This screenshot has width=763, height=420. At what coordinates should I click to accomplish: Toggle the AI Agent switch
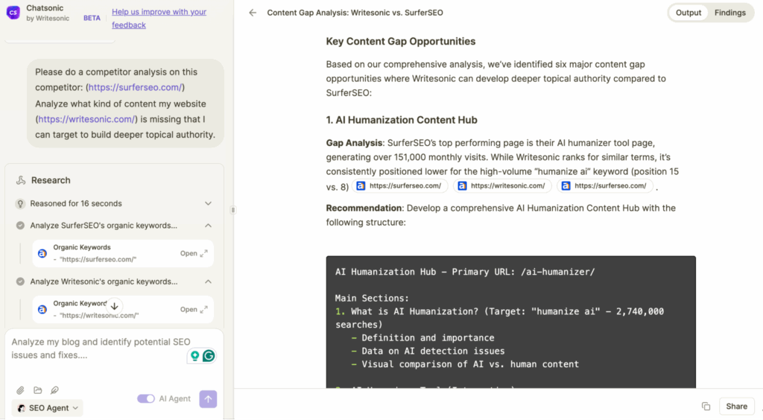point(145,398)
